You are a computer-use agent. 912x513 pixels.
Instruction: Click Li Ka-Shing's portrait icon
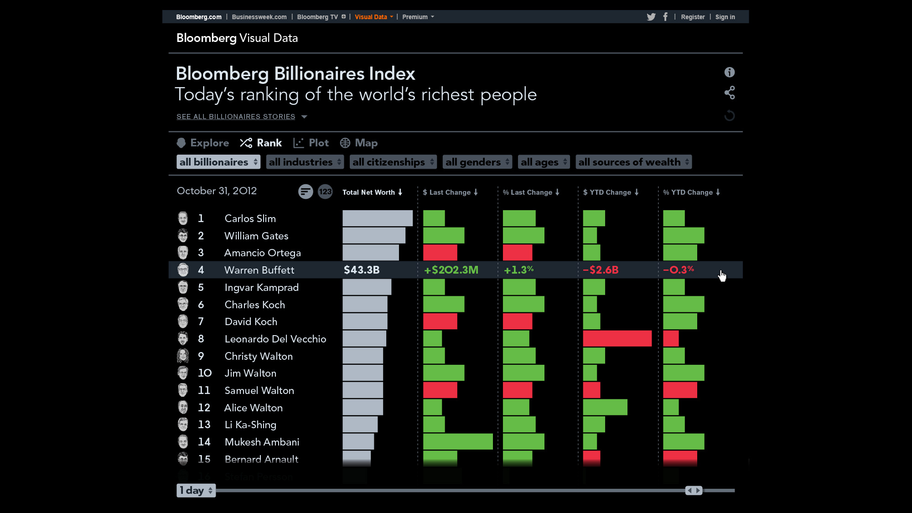pos(183,425)
